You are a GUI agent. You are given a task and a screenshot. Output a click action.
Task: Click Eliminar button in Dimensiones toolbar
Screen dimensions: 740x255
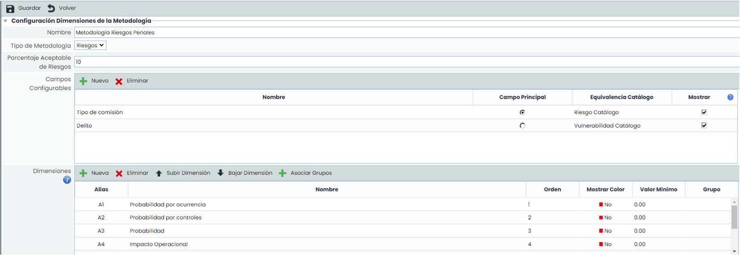(x=132, y=173)
